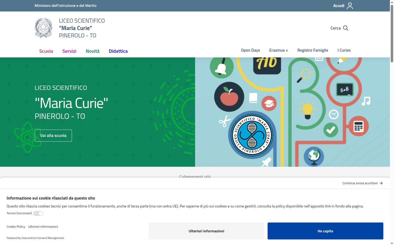The image size is (394, 246).
Task: Click the grey Ulteriori informazioni button
Action: pyautogui.click(x=206, y=231)
